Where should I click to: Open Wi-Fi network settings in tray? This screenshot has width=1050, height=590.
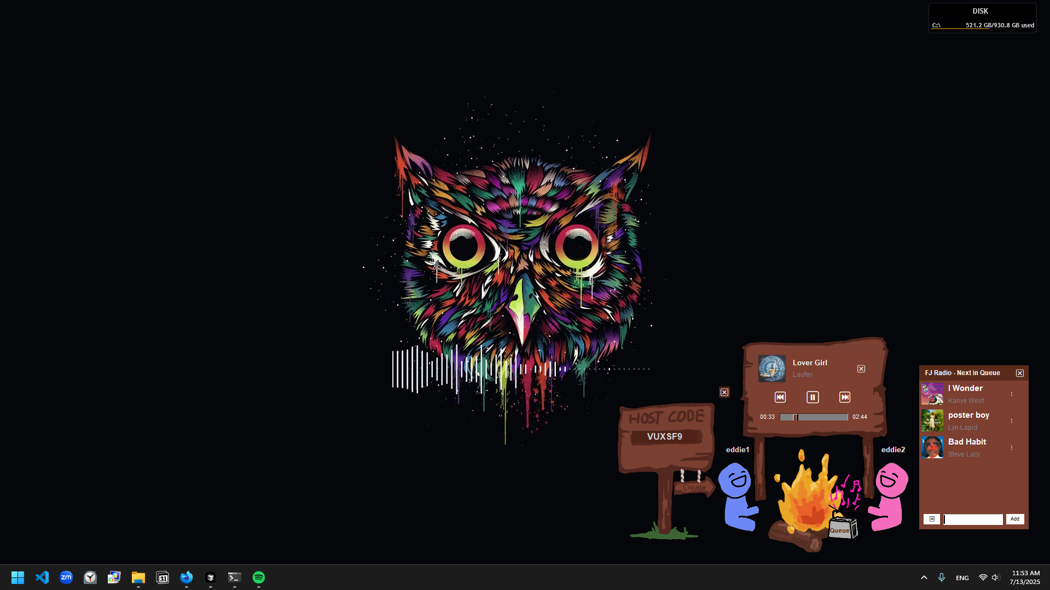tap(983, 577)
